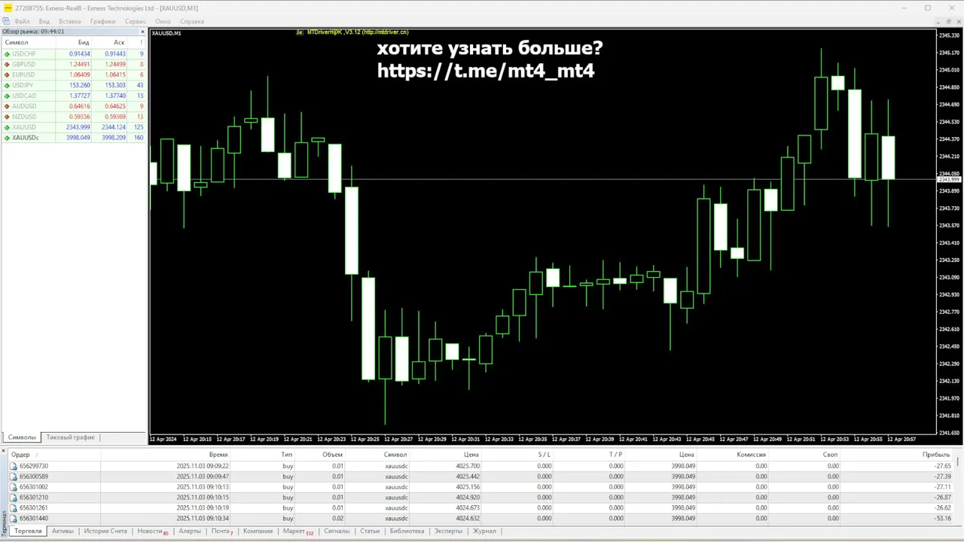
Task: Open the Окно menu
Action: pyautogui.click(x=163, y=22)
